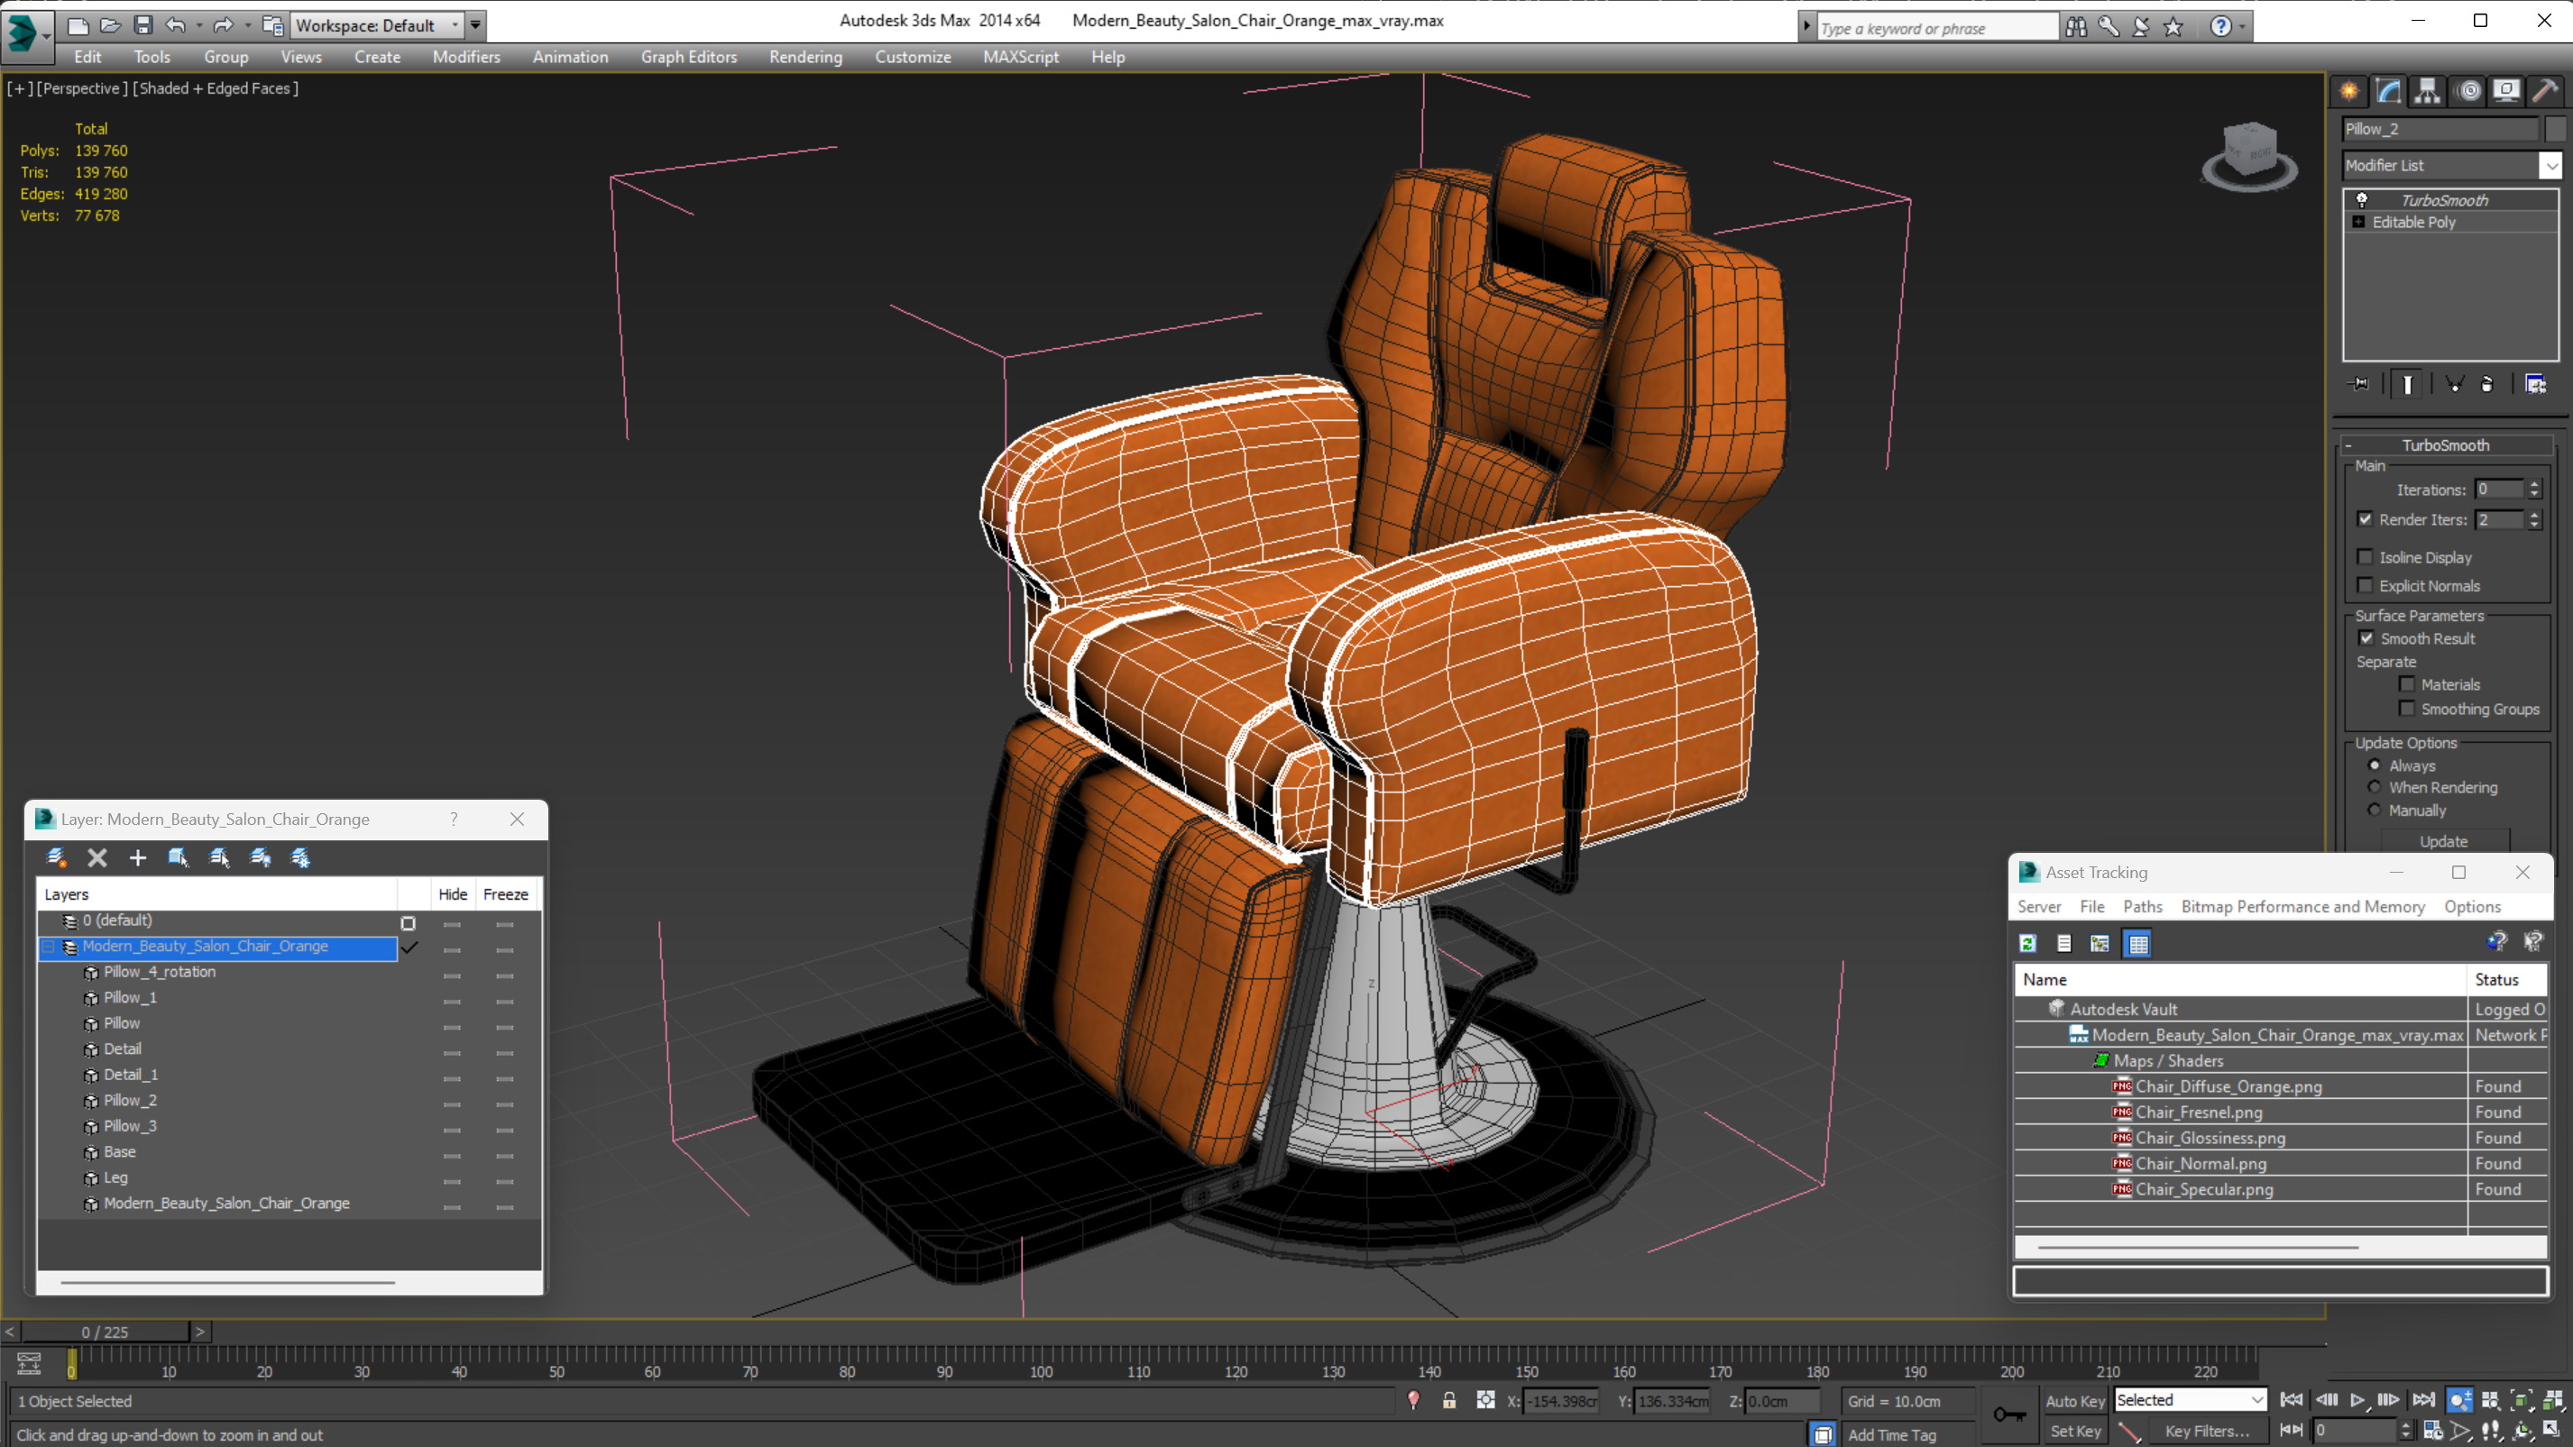Viewport: 2573px width, 1447px height.
Task: Select When Rendering update option
Action: click(2375, 788)
